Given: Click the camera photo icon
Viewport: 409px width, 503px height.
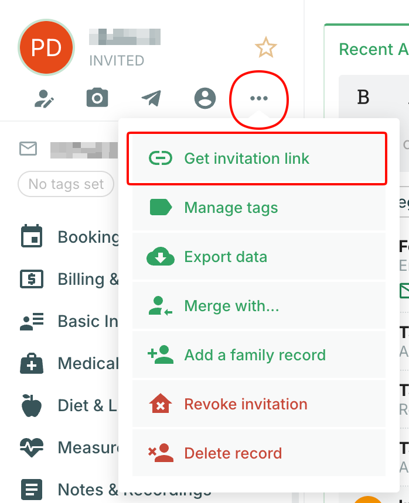Looking at the screenshot, I should pos(97,98).
